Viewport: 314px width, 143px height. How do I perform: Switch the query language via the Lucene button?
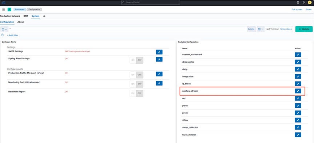click(251, 29)
